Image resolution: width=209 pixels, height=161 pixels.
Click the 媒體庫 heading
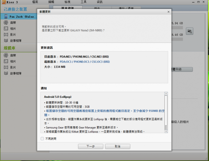[10, 48]
